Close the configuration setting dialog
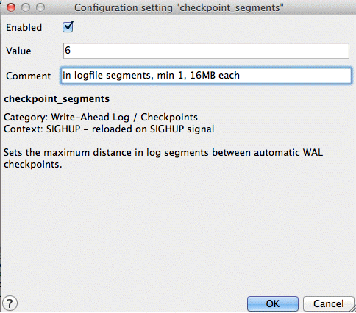The height and width of the screenshot is (313, 356). click(11, 7)
